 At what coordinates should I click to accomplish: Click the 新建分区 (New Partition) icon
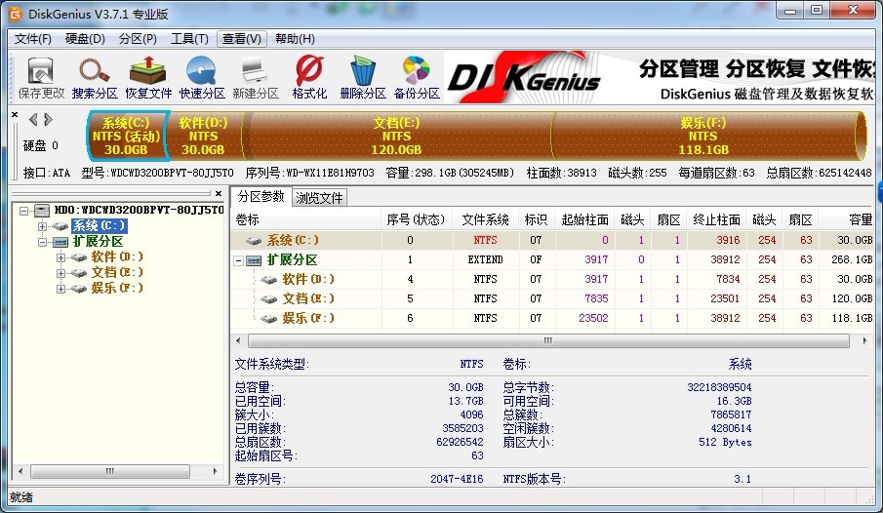click(x=255, y=78)
